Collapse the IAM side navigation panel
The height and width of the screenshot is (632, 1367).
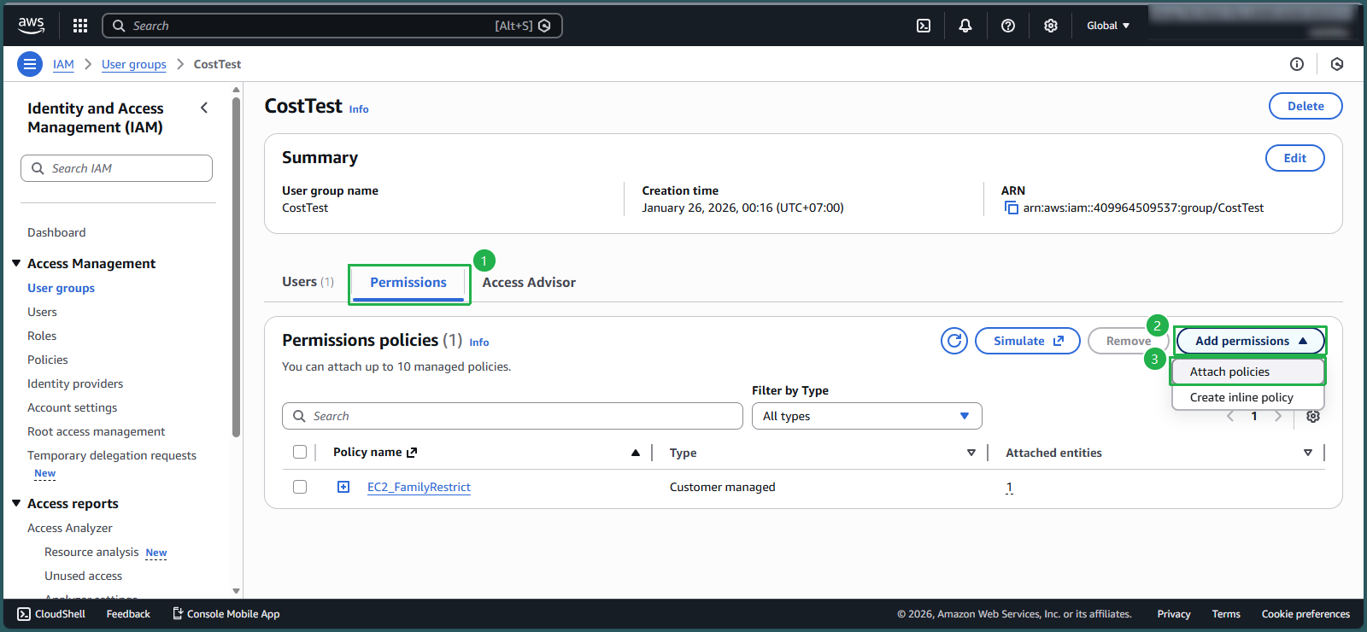(204, 108)
